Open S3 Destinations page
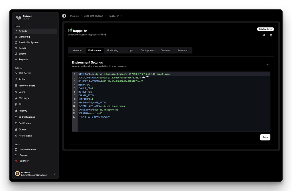The width and height of the screenshot is (292, 191). click(x=27, y=117)
